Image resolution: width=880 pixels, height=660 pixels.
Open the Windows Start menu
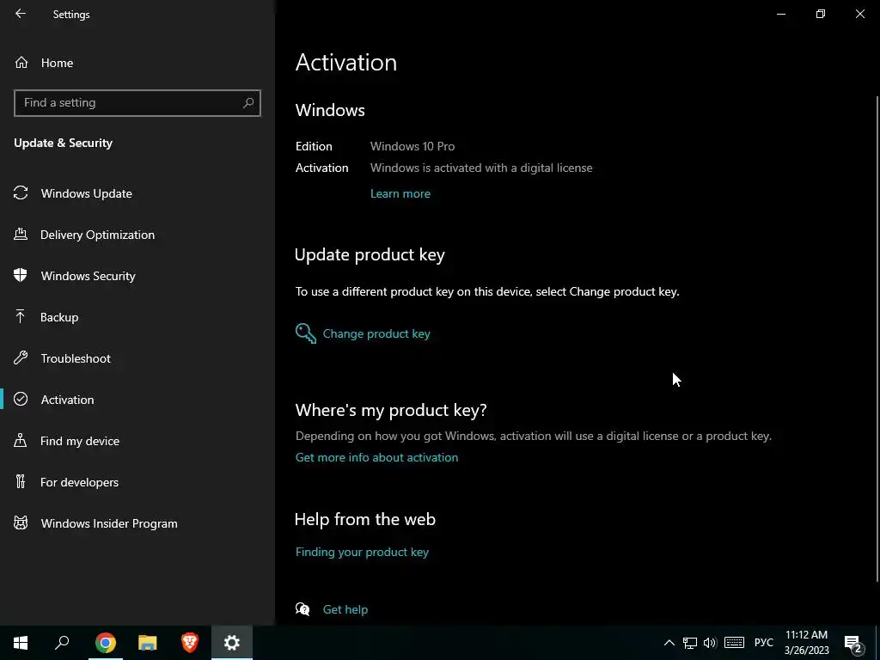click(x=21, y=643)
